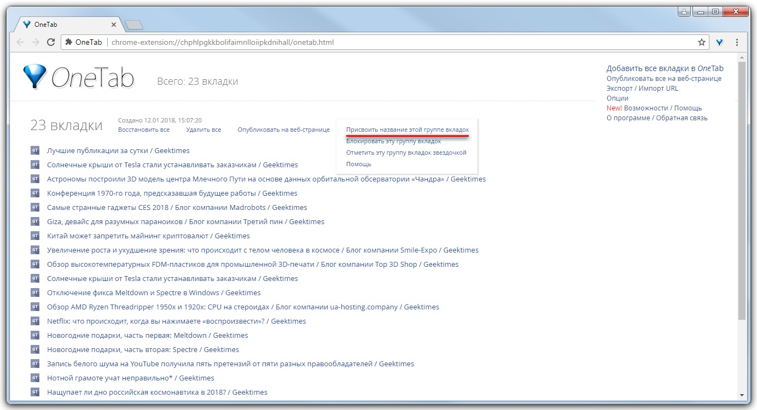Select "Блокировать эту группу вкладок" in the popup

(393, 141)
